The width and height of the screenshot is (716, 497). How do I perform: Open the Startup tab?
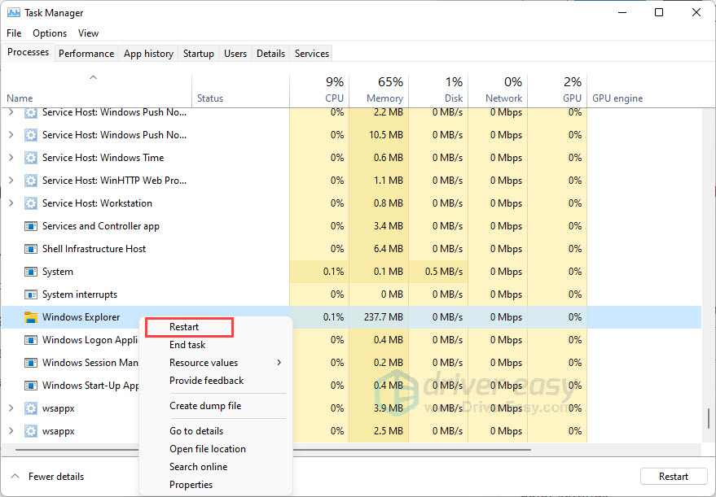point(198,54)
